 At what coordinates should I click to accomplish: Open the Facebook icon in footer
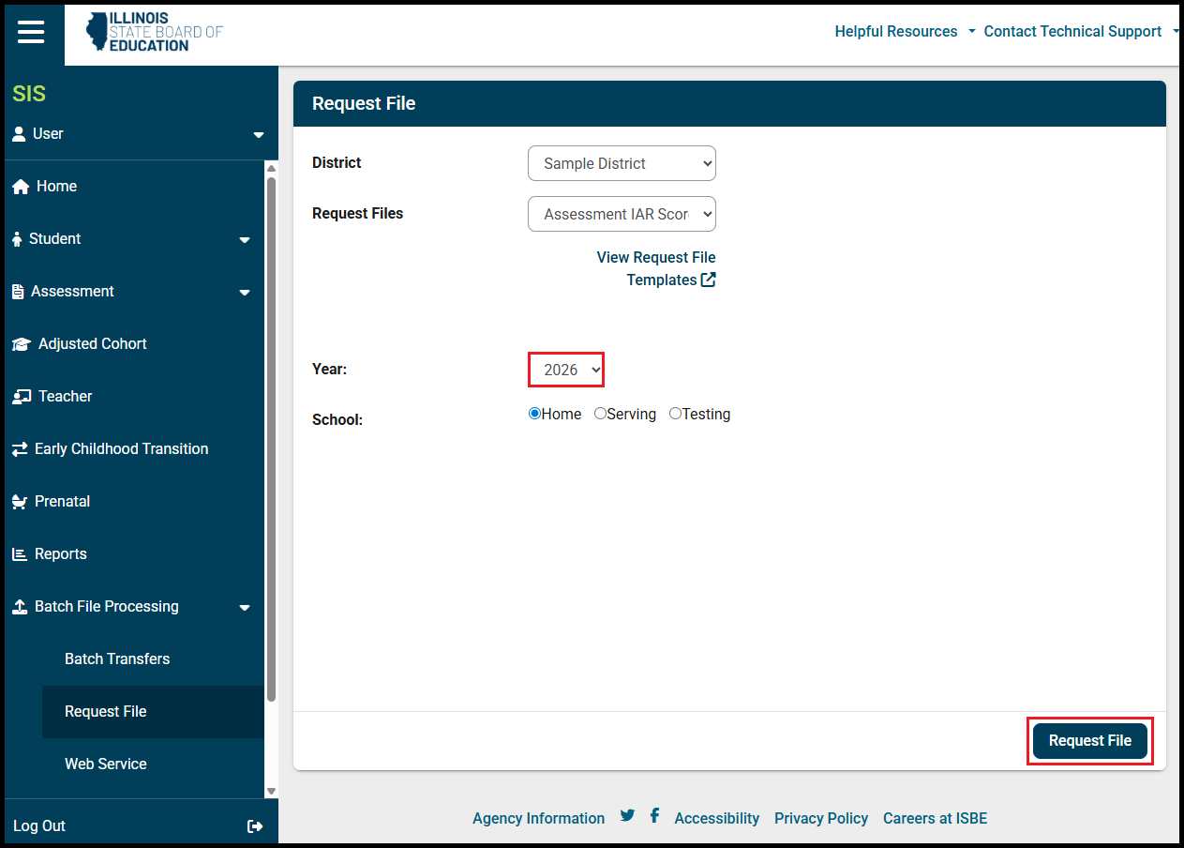pos(654,815)
